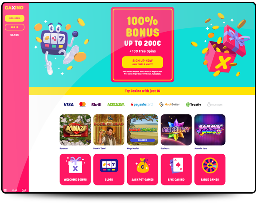Select Games in the sidebar menu
The width and height of the screenshot is (257, 203).
click(x=15, y=35)
